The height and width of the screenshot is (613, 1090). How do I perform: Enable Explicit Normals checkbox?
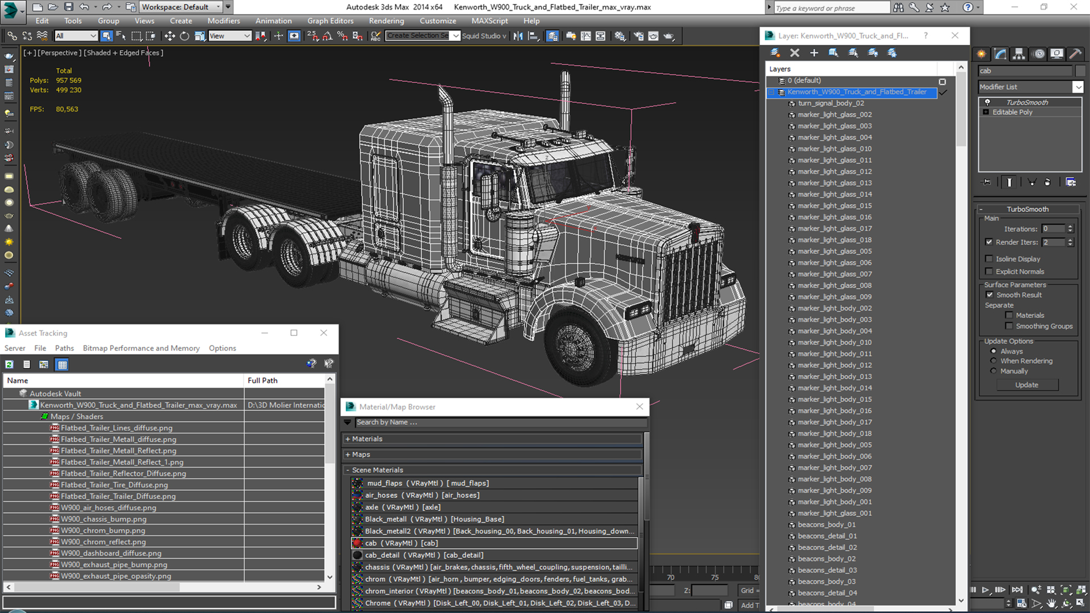[990, 271]
